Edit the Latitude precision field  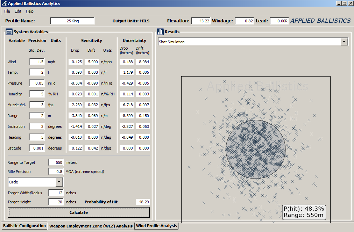pos(37,148)
